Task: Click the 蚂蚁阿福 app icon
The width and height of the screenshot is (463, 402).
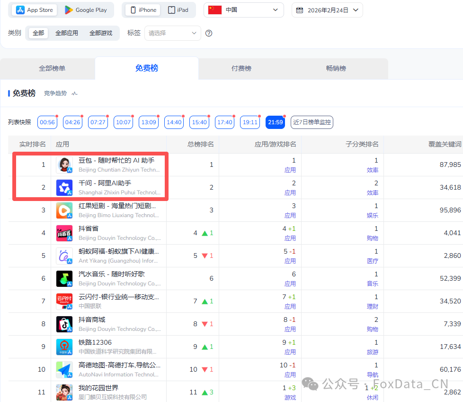Action: tap(64, 256)
